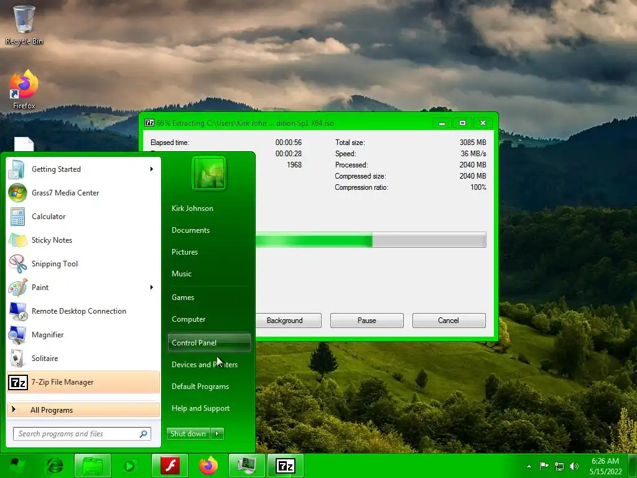This screenshot has width=637, height=478.
Task: Click the Shut down button
Action: click(188, 434)
